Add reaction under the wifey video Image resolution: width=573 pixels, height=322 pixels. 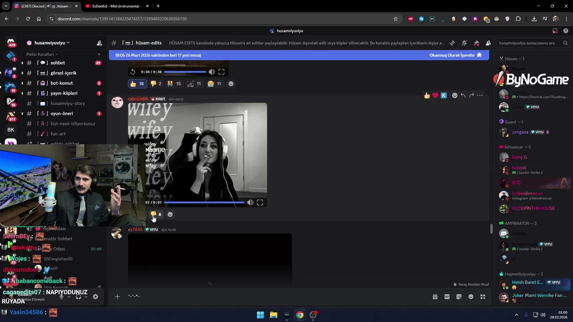[x=170, y=214]
